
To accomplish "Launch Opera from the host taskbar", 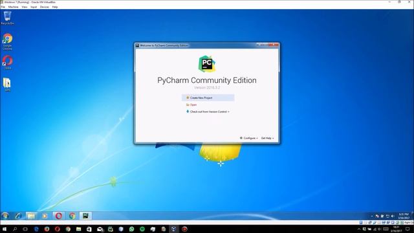I will (58, 229).
